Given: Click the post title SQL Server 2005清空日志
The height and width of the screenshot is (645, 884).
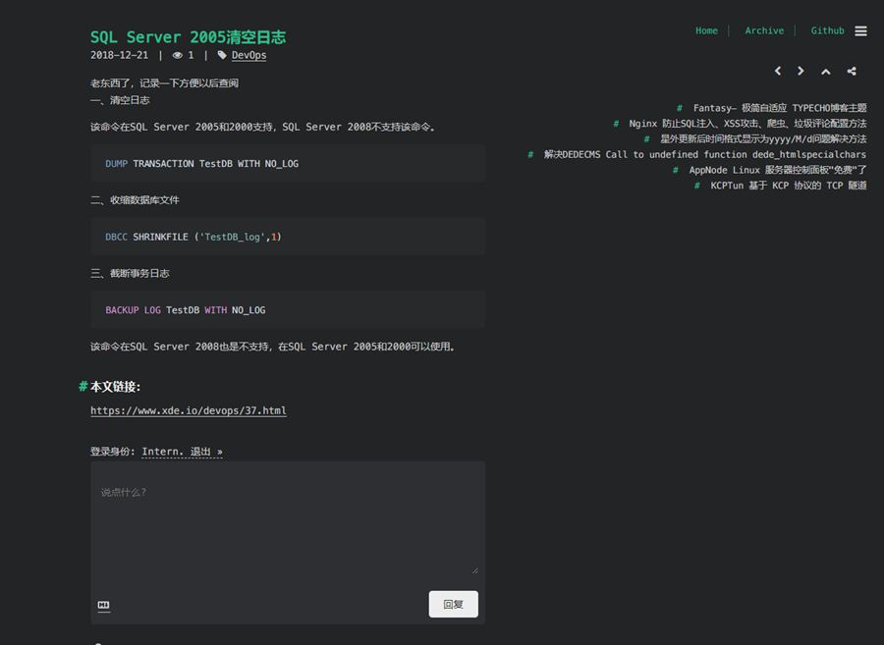Looking at the screenshot, I should pyautogui.click(x=188, y=37).
